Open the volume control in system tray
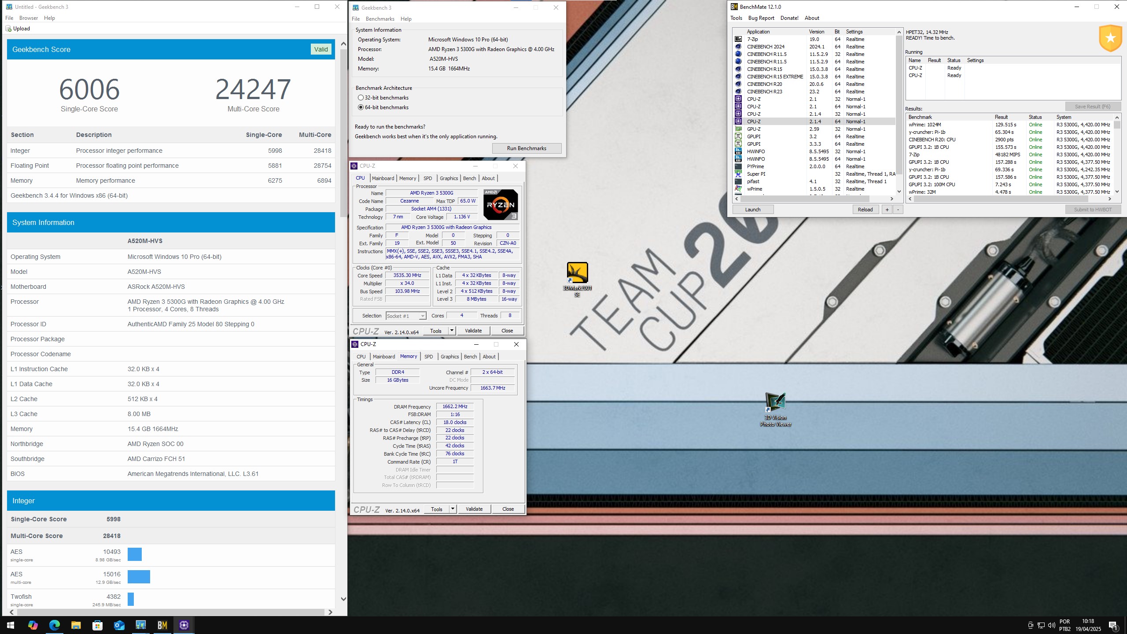This screenshot has width=1127, height=634. (x=1051, y=625)
